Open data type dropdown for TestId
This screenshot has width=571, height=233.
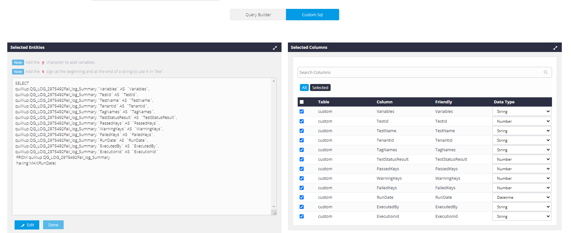click(522, 121)
